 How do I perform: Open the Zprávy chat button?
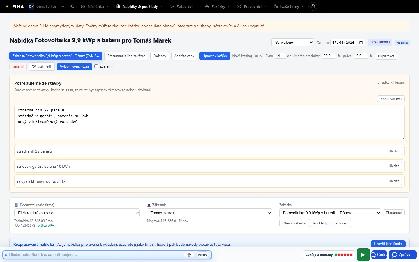[403, 255]
